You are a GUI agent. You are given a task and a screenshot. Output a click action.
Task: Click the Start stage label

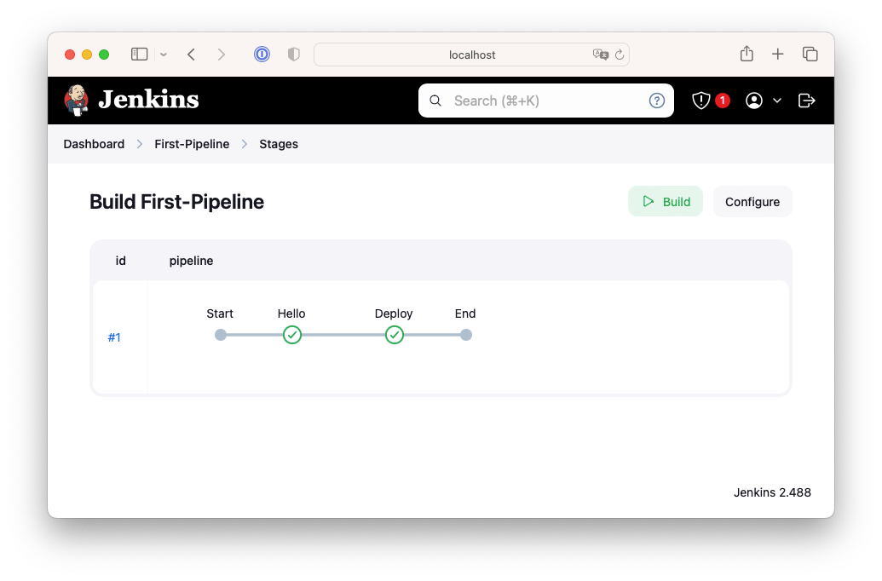tap(220, 314)
